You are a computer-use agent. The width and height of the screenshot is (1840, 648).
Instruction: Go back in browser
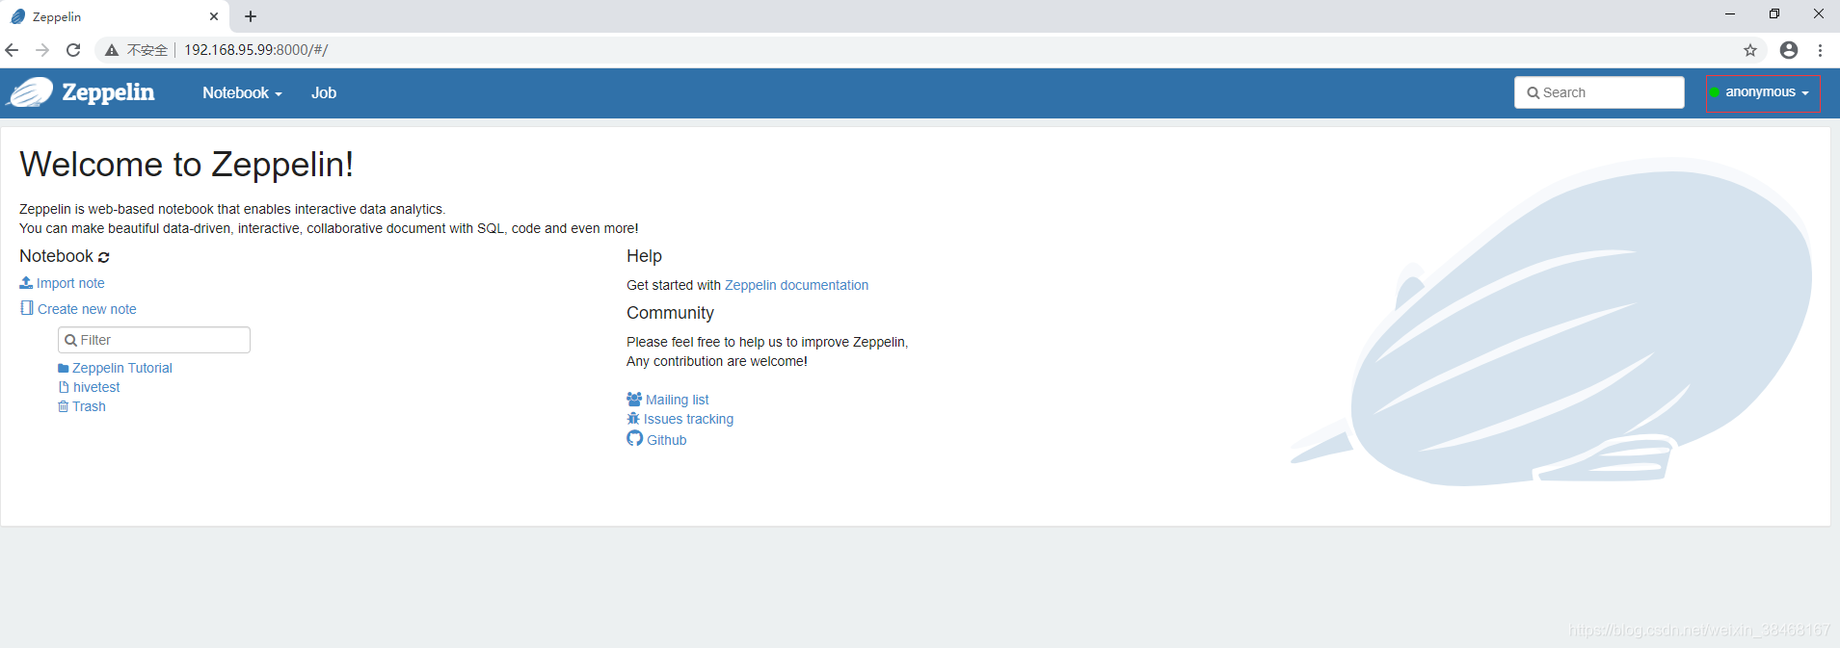[13, 50]
